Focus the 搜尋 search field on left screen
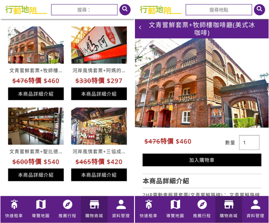The image size is (269, 223). pos(84,10)
